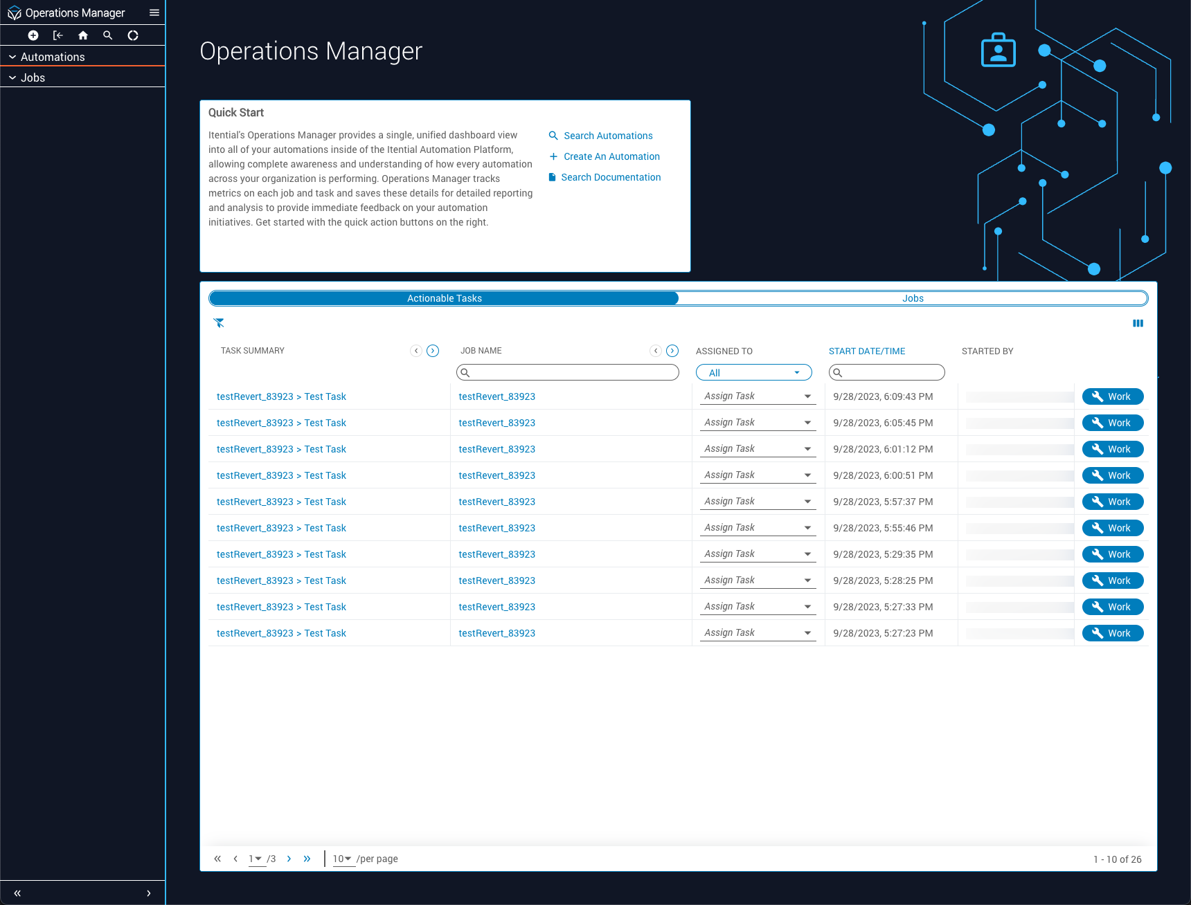
Task: Open sidebar search magnifier icon
Action: click(x=108, y=35)
